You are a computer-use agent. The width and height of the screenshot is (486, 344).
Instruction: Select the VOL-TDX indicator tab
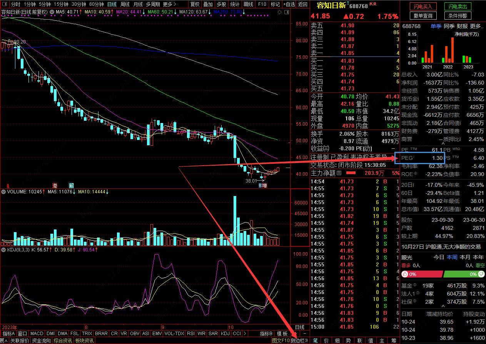(174, 334)
